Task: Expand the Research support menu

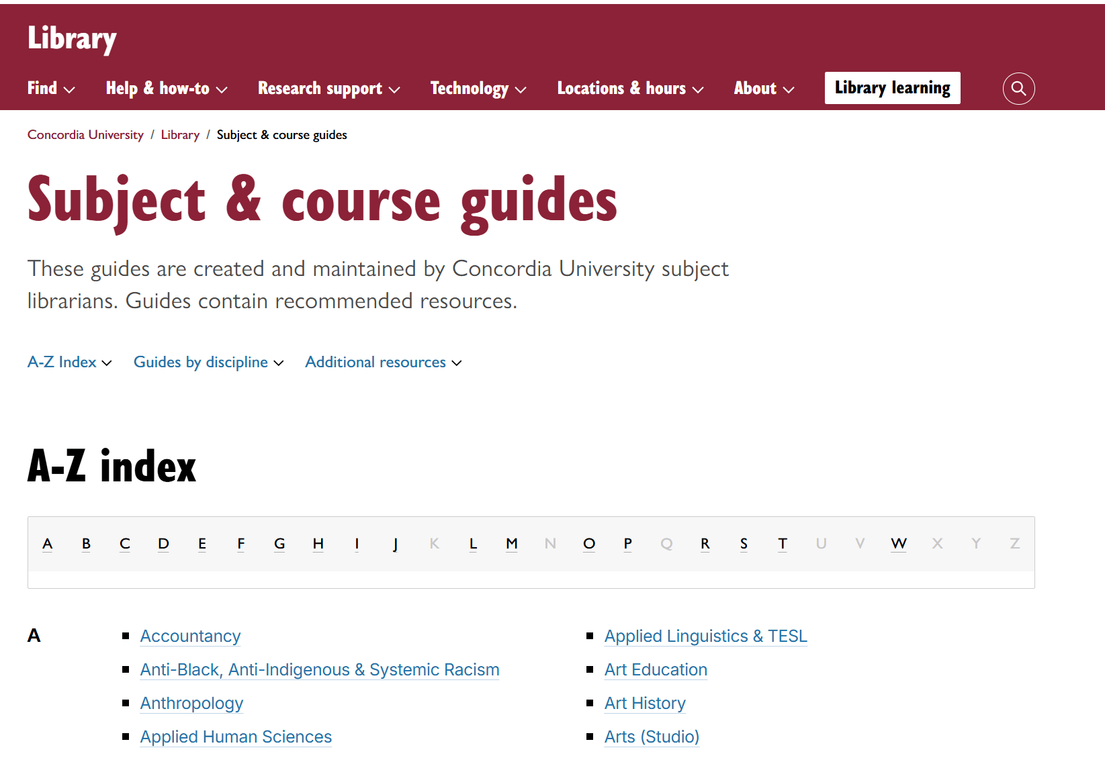Action: click(x=329, y=89)
